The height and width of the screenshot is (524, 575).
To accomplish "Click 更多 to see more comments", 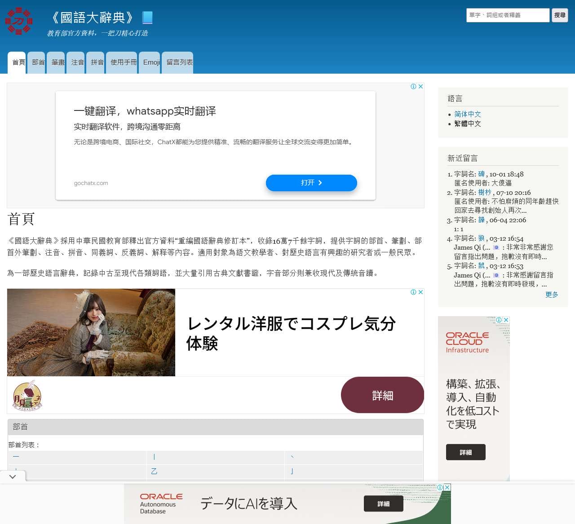I will tap(551, 295).
